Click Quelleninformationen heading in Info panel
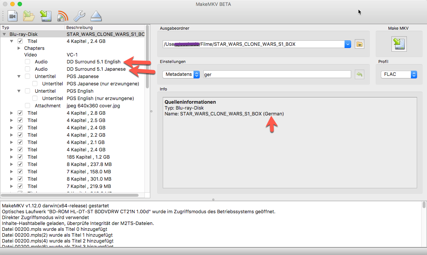 pyautogui.click(x=190, y=102)
